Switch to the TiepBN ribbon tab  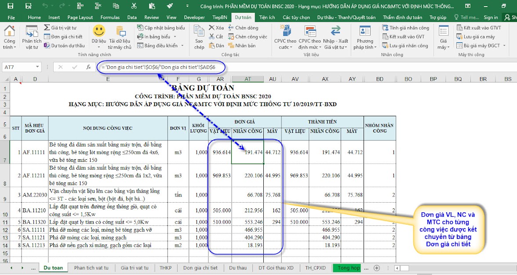(220, 18)
